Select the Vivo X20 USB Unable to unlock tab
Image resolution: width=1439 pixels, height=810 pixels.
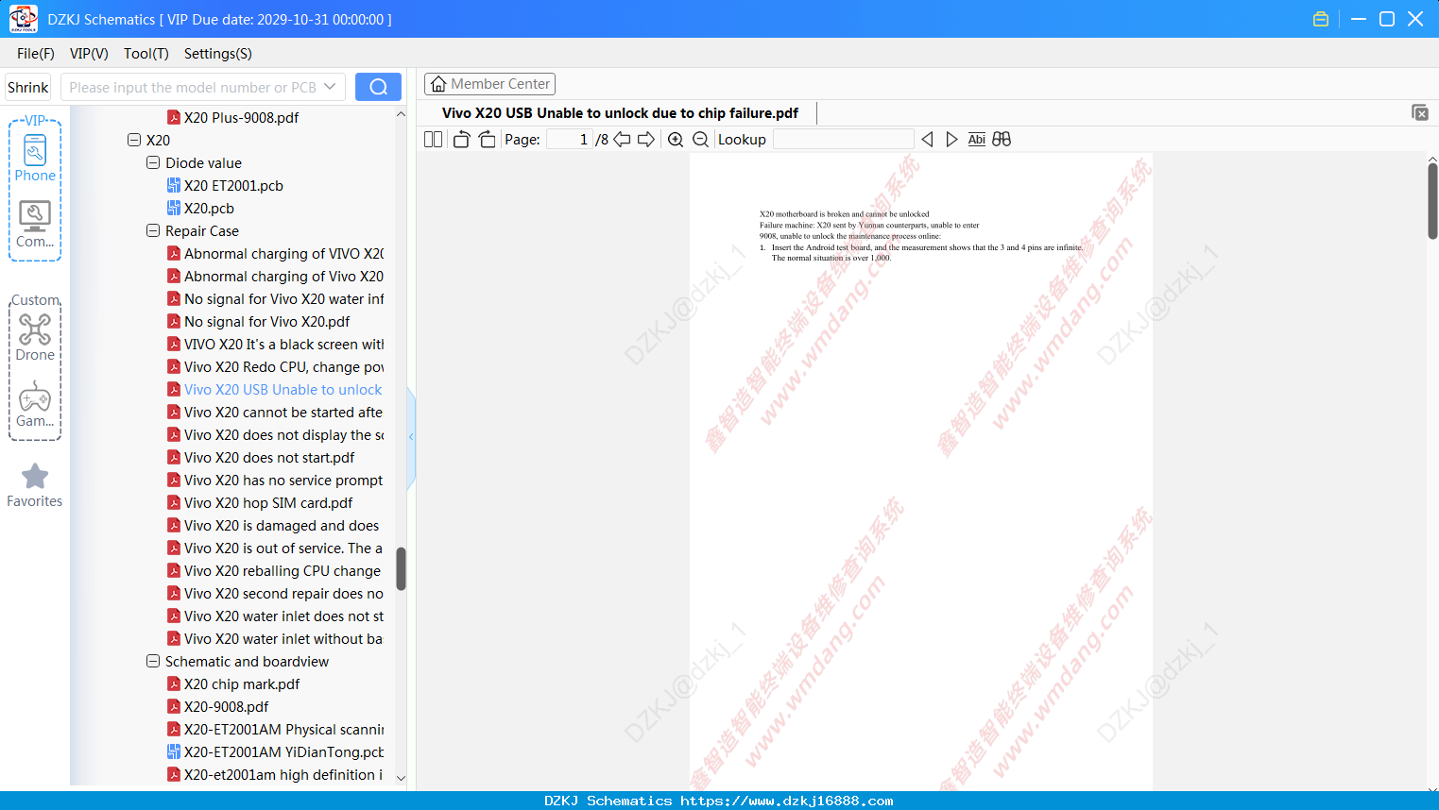tap(620, 112)
